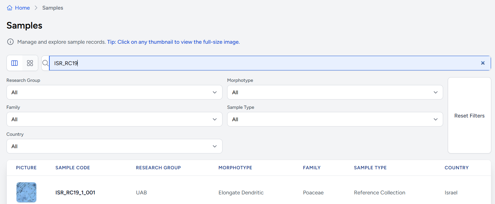Expand the Sample Type dropdown
This screenshot has height=204, width=495.
tap(335, 119)
